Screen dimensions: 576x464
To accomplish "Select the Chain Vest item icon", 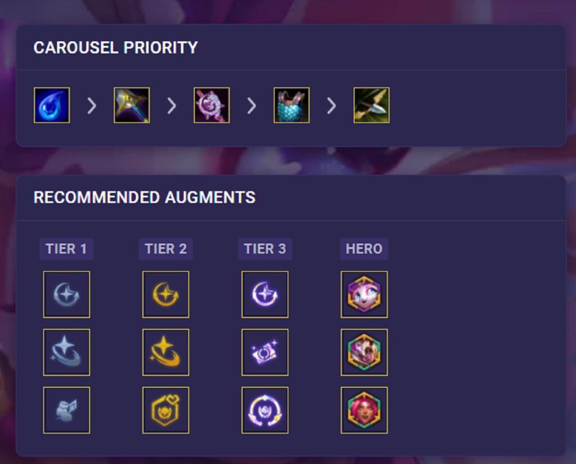I will click(292, 105).
